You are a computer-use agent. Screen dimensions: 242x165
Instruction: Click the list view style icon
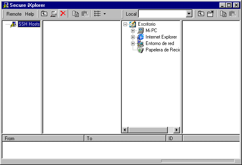[97, 14]
